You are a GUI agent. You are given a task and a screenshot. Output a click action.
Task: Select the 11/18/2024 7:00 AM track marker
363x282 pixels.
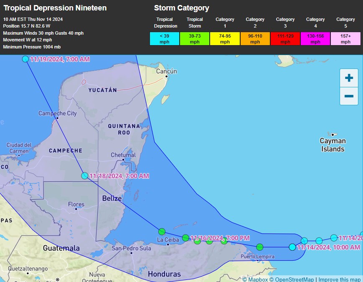[x=85, y=176]
